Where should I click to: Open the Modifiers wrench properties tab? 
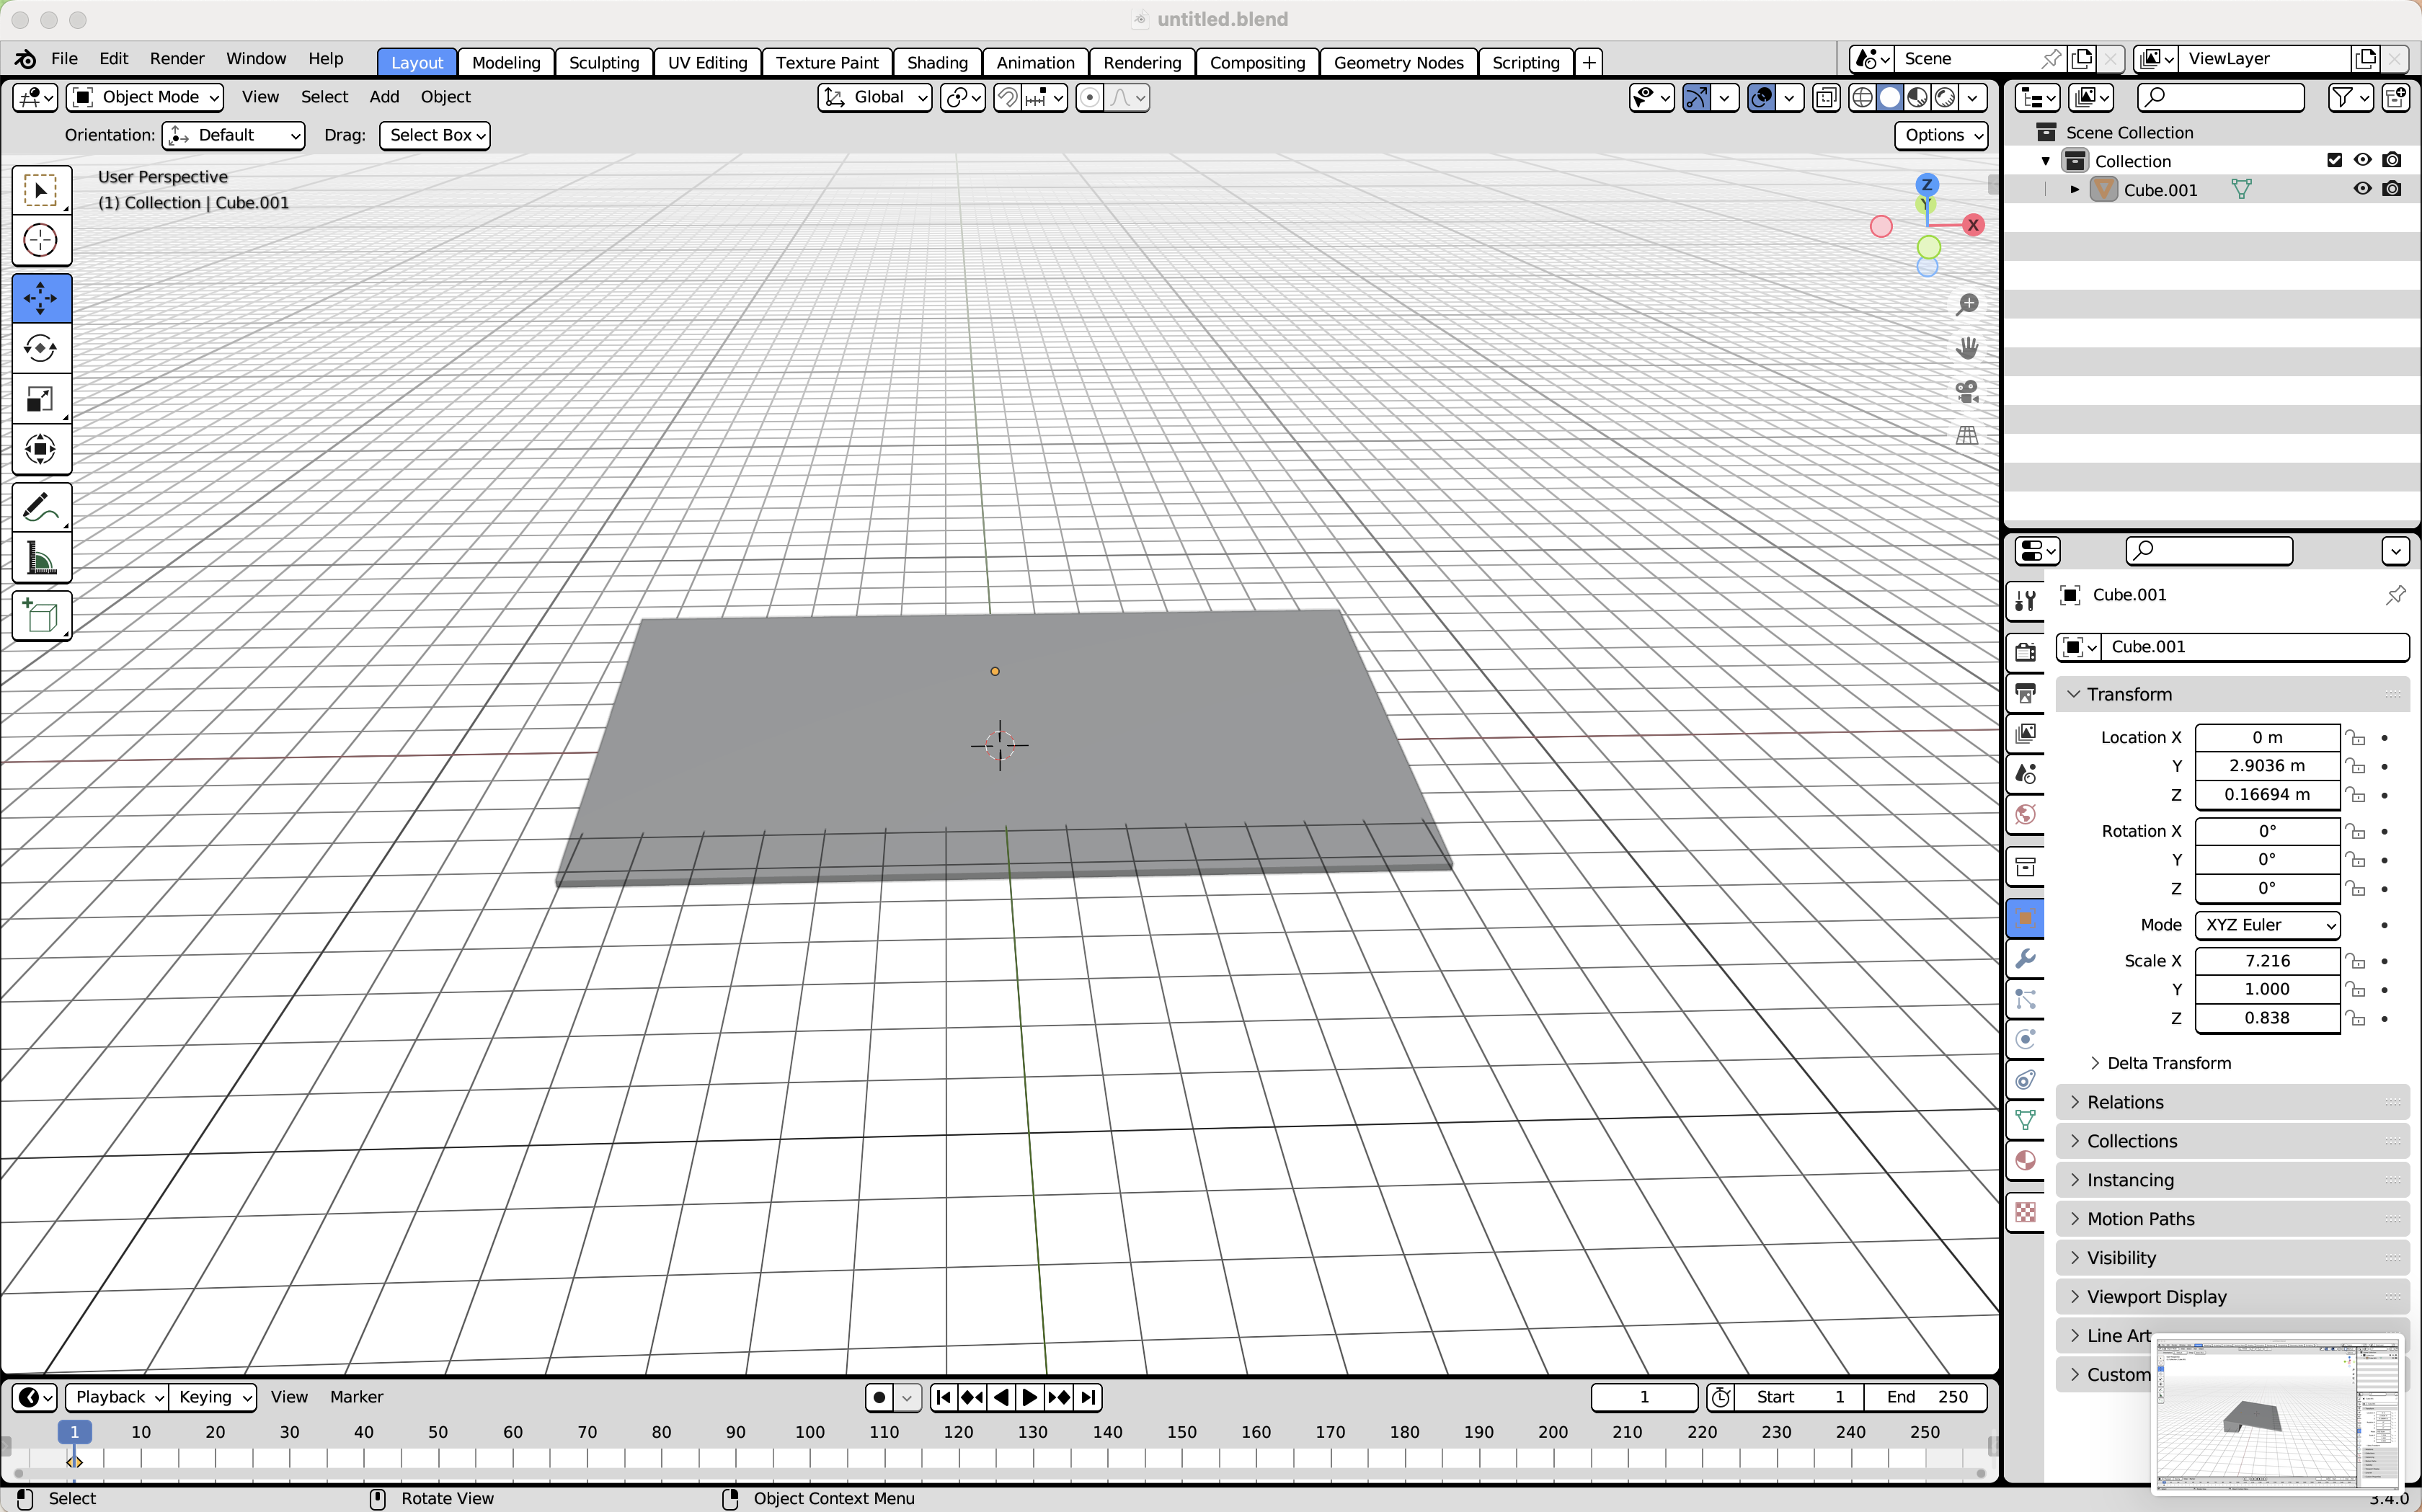(x=2026, y=958)
